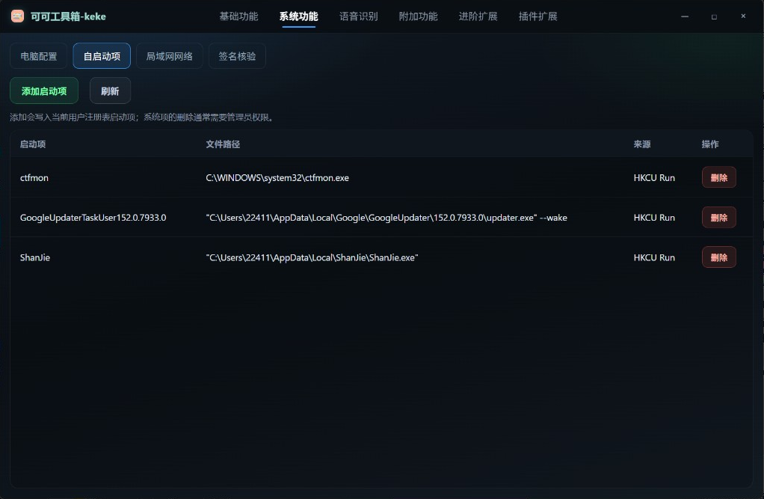
Task: Open the 进阶扩展 tab
Action: pyautogui.click(x=478, y=16)
